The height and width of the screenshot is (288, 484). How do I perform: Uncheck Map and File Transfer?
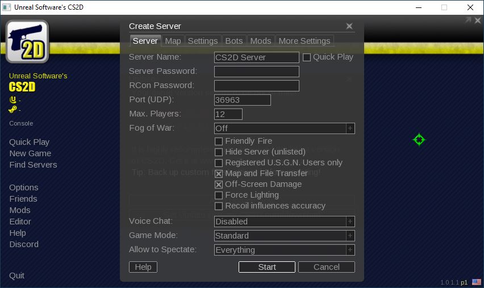(x=219, y=174)
